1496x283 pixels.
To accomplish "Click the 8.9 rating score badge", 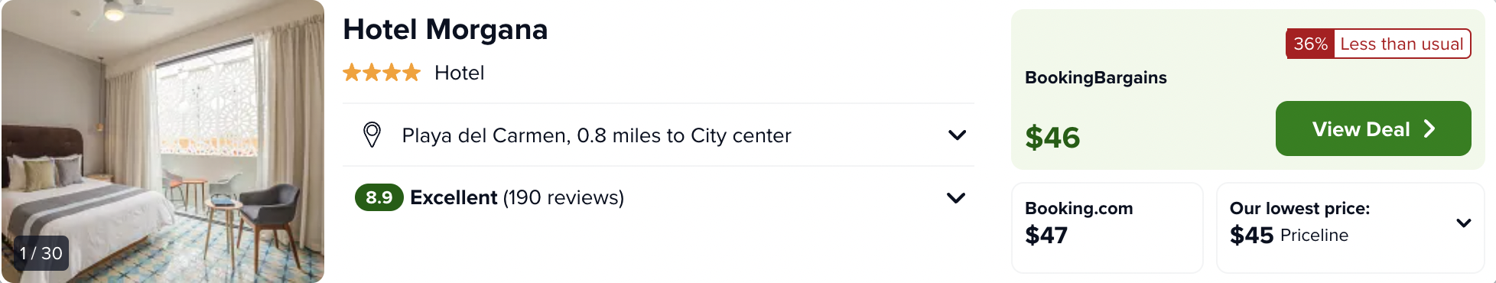I will pyautogui.click(x=379, y=197).
